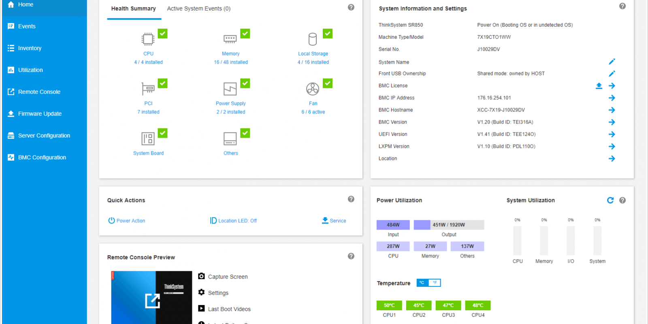Image resolution: width=648 pixels, height=324 pixels.
Task: Click CPU1 temperature 50°C indicator
Action: (389, 305)
